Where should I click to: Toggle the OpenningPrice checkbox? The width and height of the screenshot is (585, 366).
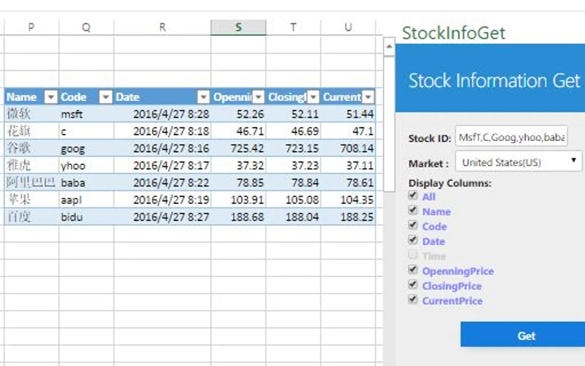pos(413,270)
